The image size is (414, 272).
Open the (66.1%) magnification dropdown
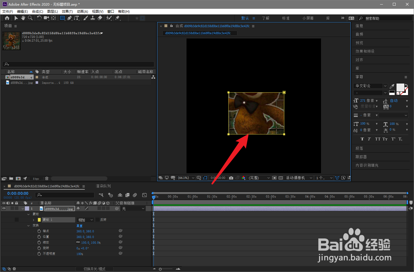[186, 178]
